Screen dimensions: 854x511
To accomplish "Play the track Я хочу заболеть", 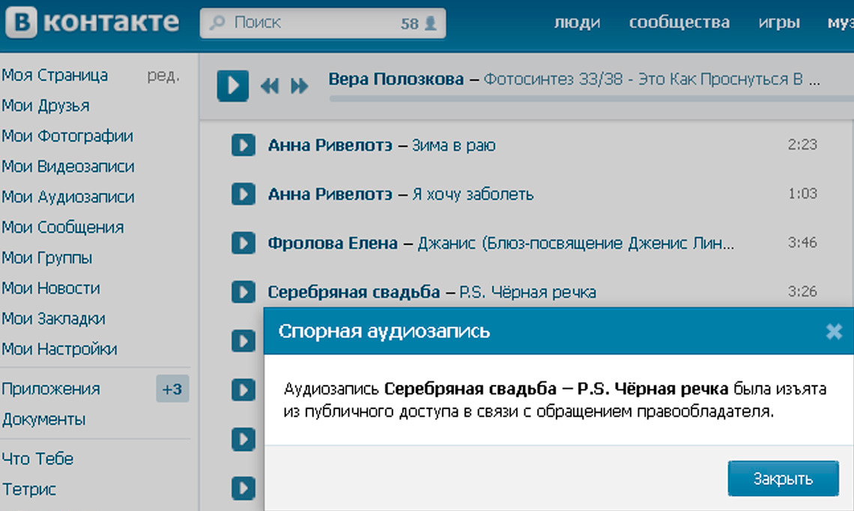I will tap(243, 195).
